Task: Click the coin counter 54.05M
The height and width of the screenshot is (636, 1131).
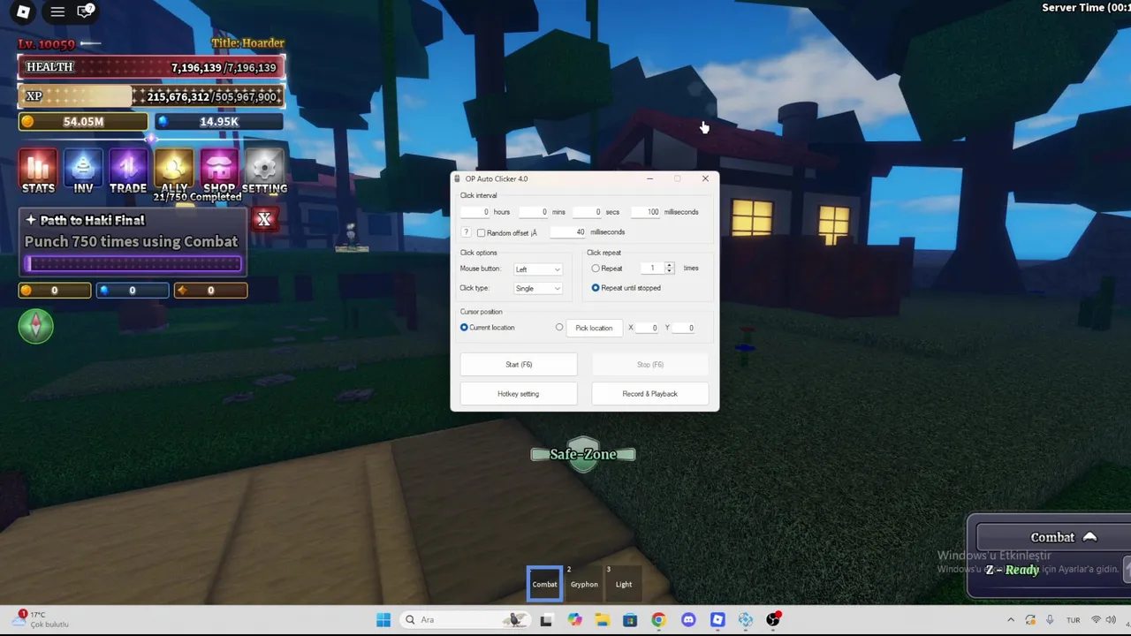Action: click(x=83, y=122)
